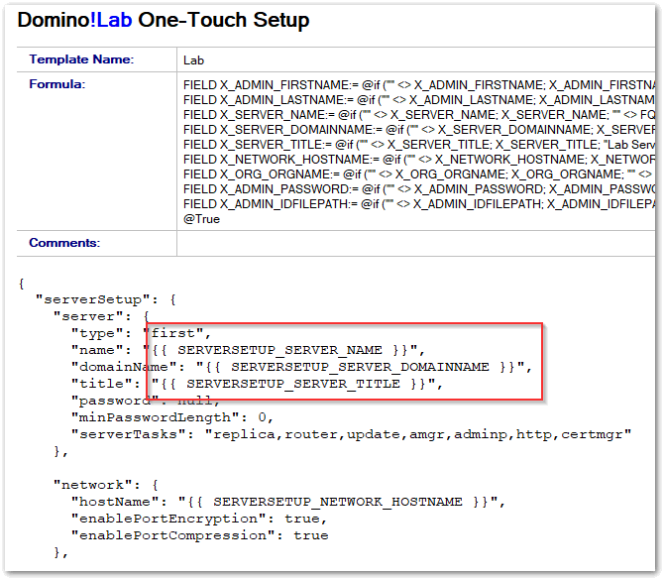Image resolution: width=664 pixels, height=580 pixels.
Task: Click the SERVERSETUP_SERVER_NAME placeholder
Action: 279,350
